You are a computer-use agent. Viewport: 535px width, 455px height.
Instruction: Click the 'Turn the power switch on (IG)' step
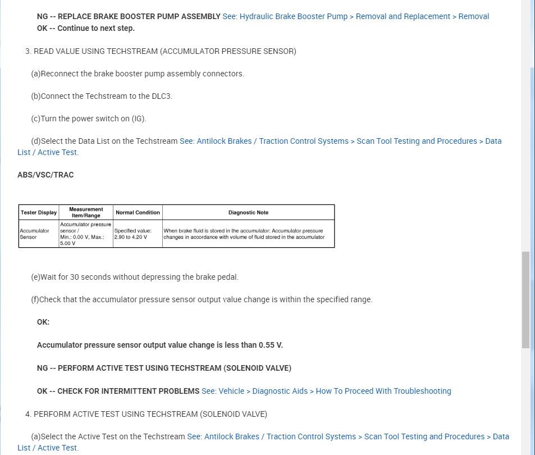[x=89, y=119]
